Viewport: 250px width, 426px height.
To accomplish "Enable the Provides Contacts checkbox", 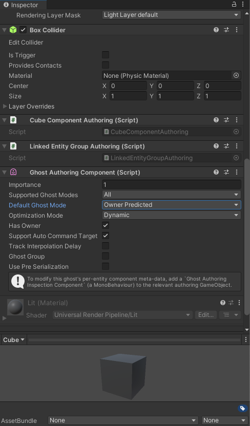I will (x=106, y=65).
